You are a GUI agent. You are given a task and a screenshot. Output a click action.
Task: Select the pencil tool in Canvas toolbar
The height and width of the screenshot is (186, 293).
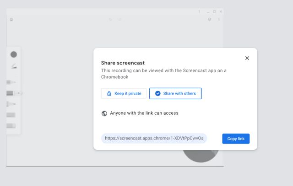coord(11,82)
